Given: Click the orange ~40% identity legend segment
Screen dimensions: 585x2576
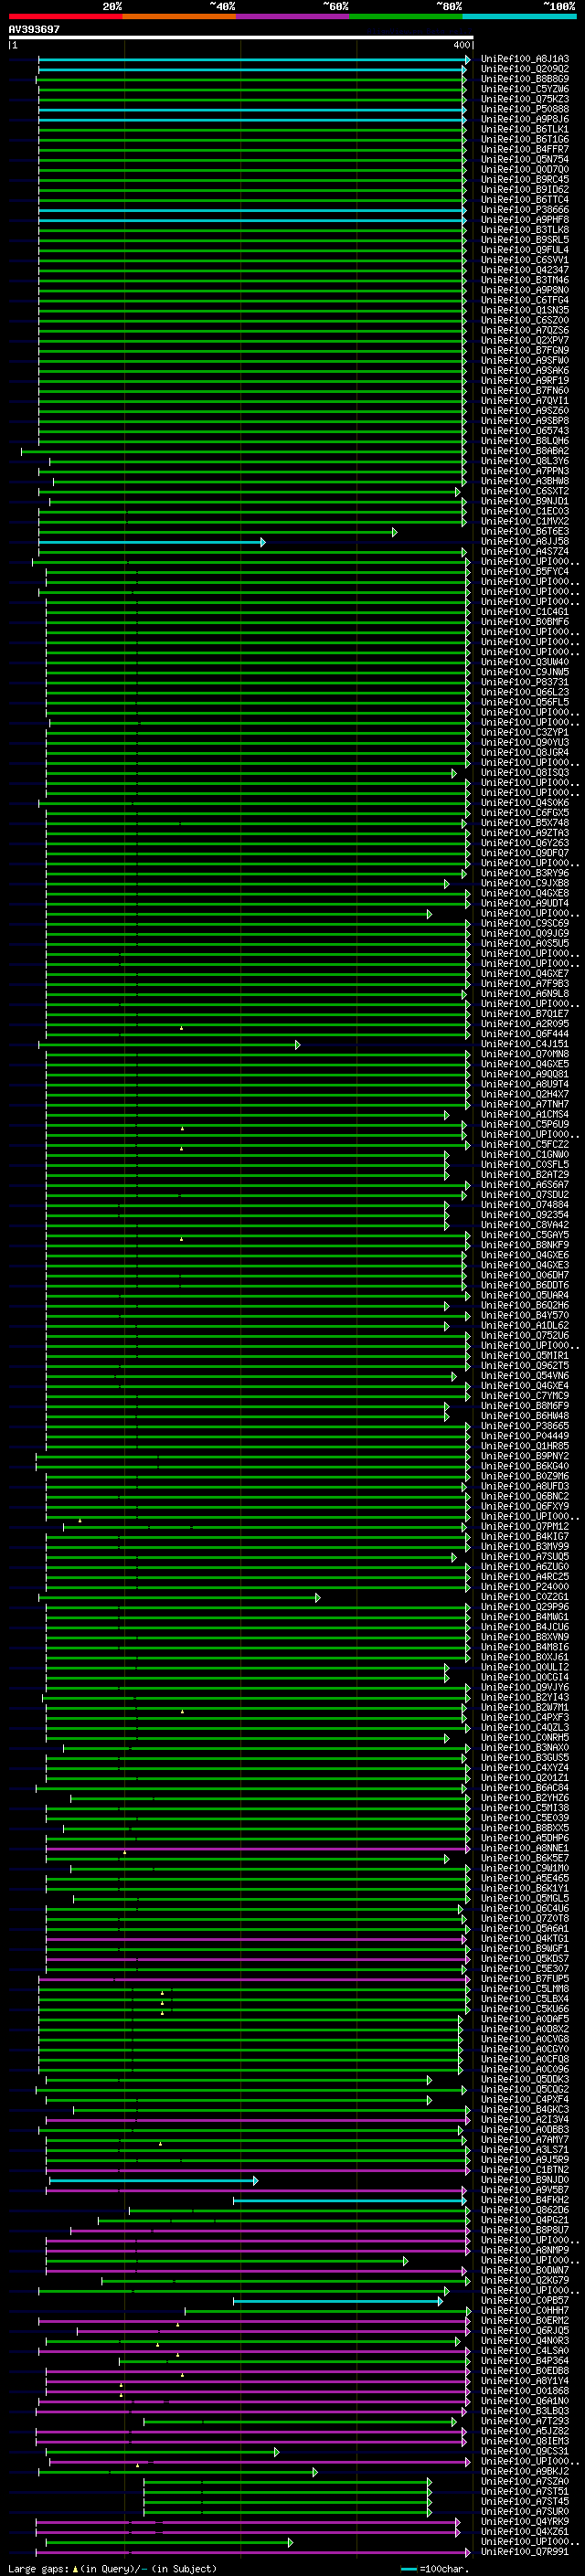Looking at the screenshot, I should click(179, 16).
